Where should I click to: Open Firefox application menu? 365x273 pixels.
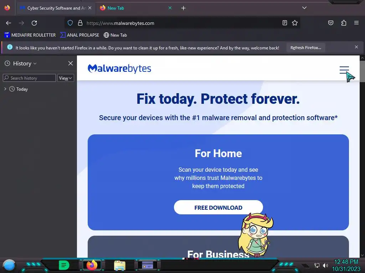click(x=356, y=23)
